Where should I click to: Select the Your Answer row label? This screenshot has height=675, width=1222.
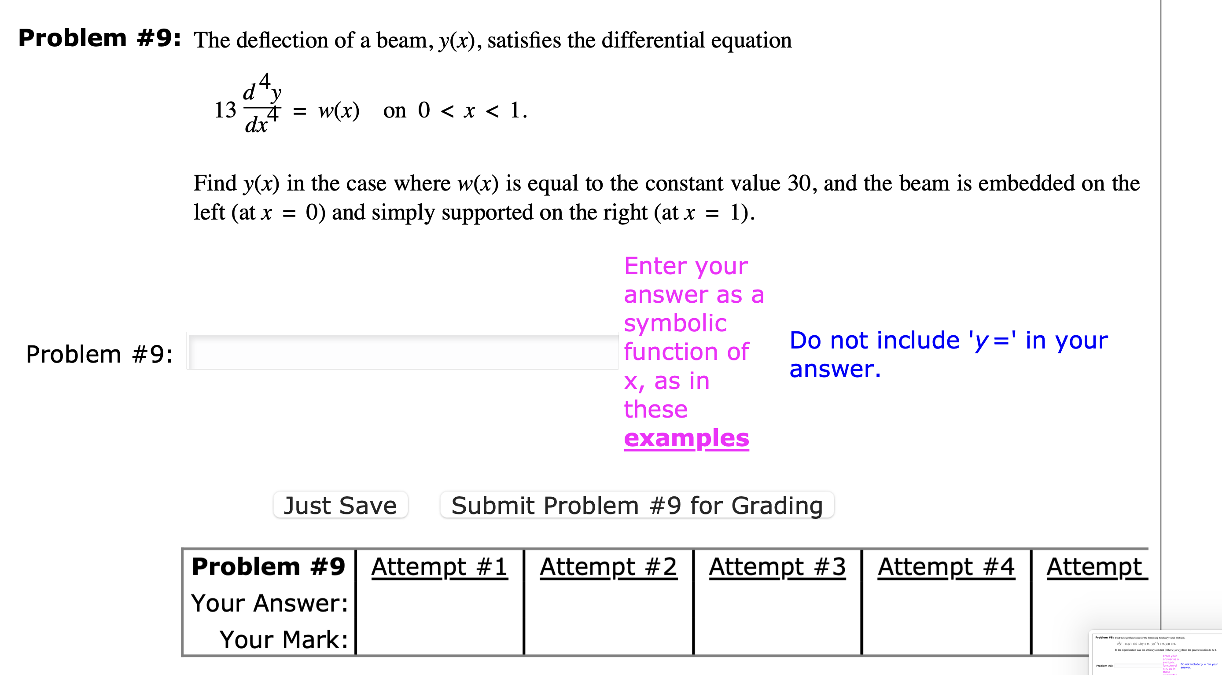point(269,603)
